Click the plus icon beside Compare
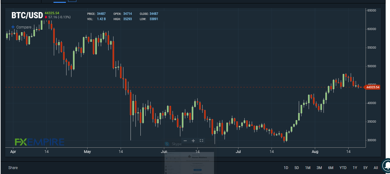Image resolution: width=390 pixels, height=174 pixels. coord(13,27)
